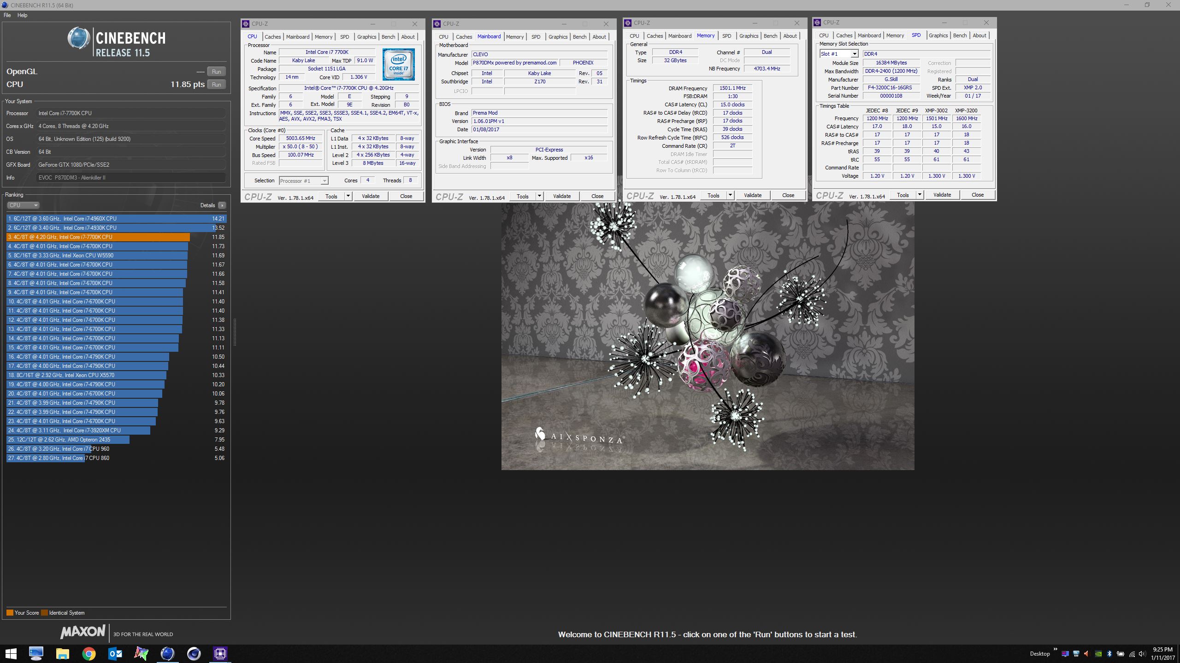Open the ranking CPU dropdown
The width and height of the screenshot is (1180, 663).
[x=23, y=205]
